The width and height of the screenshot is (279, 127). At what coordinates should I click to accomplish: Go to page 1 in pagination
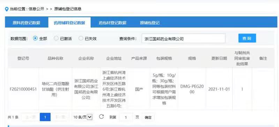click(x=45, y=117)
